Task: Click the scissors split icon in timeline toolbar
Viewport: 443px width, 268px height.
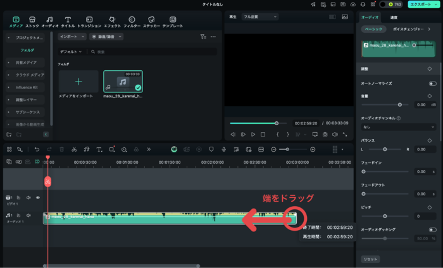Action: [74, 149]
